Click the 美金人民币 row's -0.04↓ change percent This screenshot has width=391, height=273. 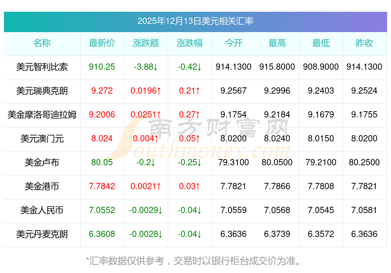[x=190, y=210]
